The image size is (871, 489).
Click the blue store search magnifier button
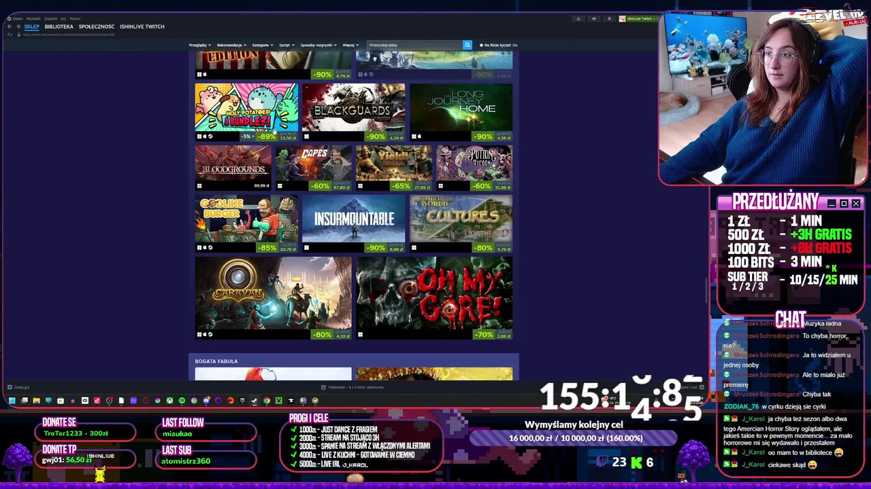[467, 45]
